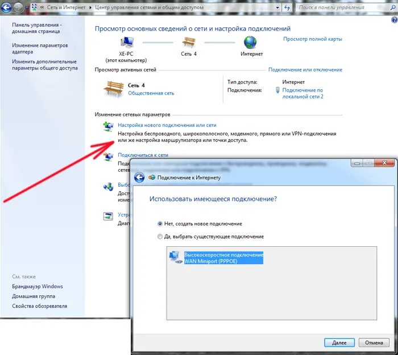Click the troubleshoot problems icon

click(x=108, y=216)
